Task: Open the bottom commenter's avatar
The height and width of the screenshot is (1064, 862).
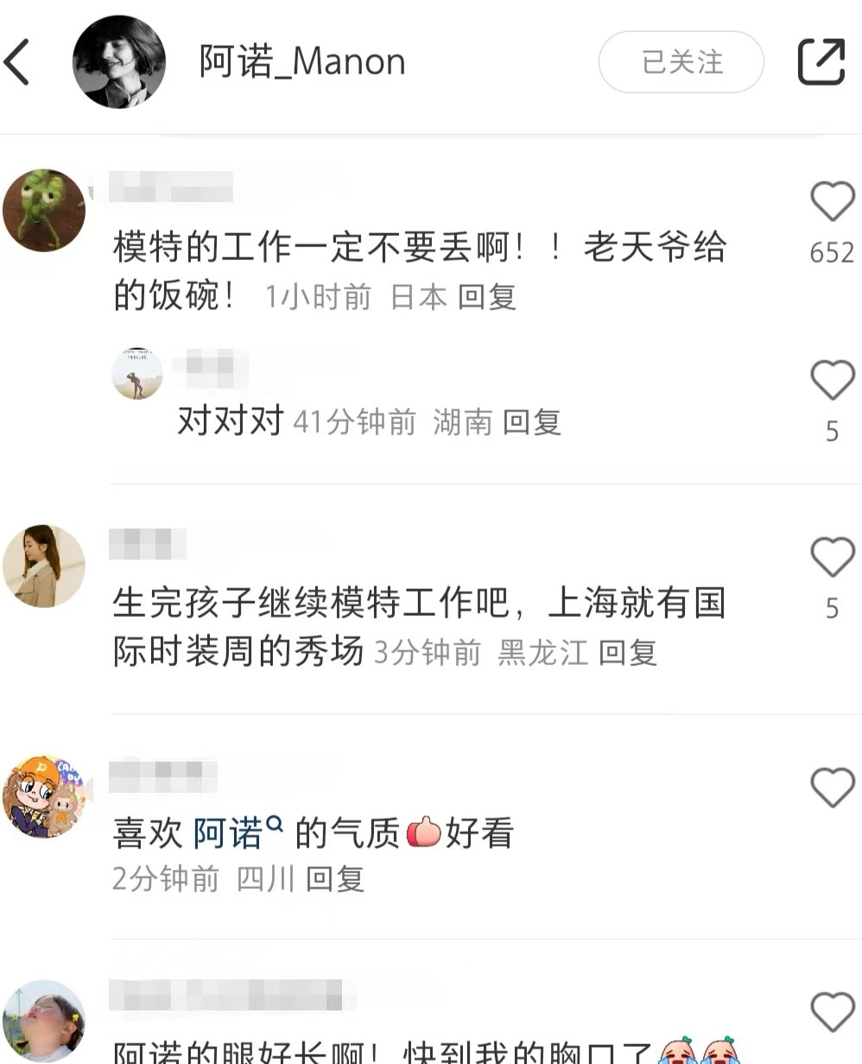Action: (x=44, y=1021)
